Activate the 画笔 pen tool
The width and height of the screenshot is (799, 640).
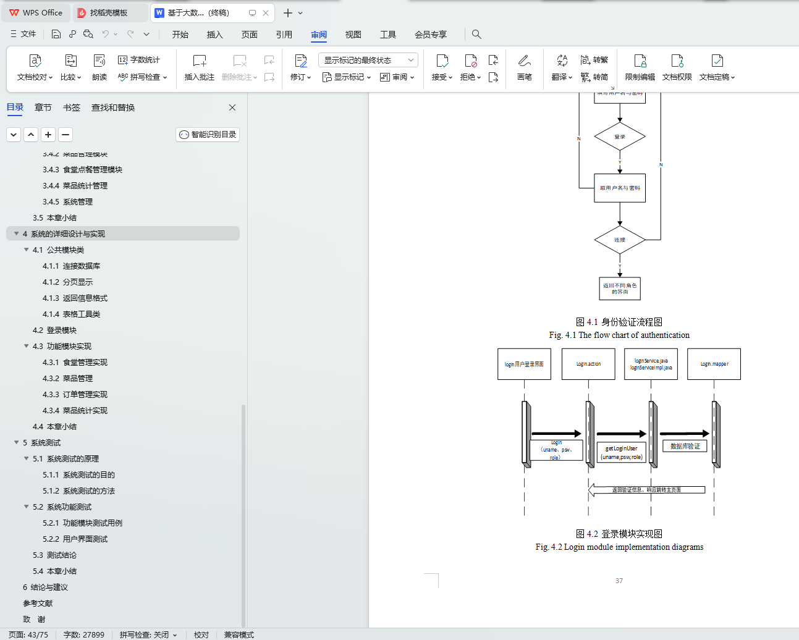(525, 68)
